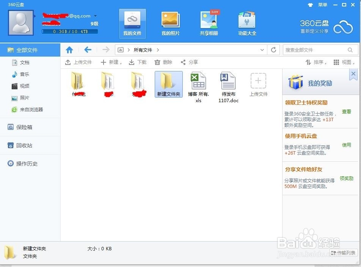Click 删除 toolbar button
Screen dimensions: 361x267
tap(163, 62)
